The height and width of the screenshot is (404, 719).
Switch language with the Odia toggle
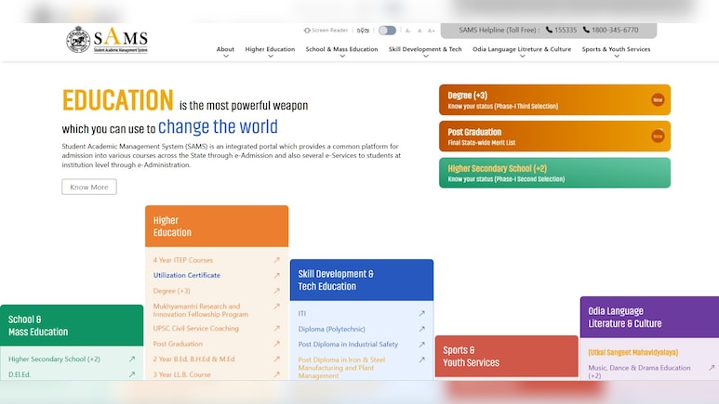point(363,31)
